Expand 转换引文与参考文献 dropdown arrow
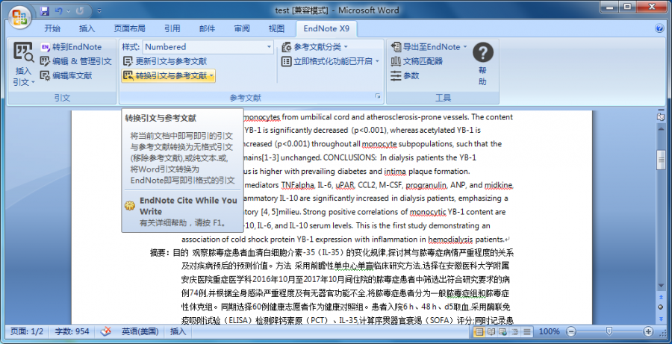Screen dimensions: 672x344 tap(212, 76)
